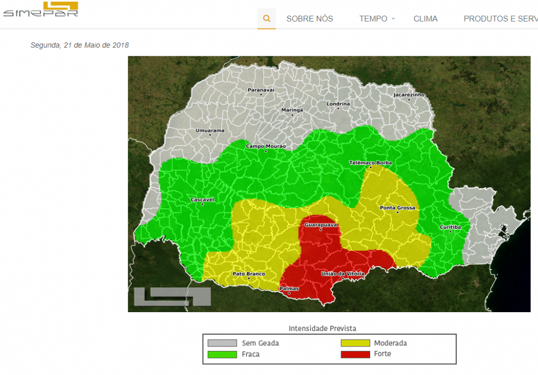The width and height of the screenshot is (538, 375).
Task: Click the date text Segunda, 21 de Maio
Action: (80, 45)
